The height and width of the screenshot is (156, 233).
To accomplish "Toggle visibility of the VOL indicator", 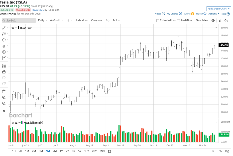I will (16, 123).
